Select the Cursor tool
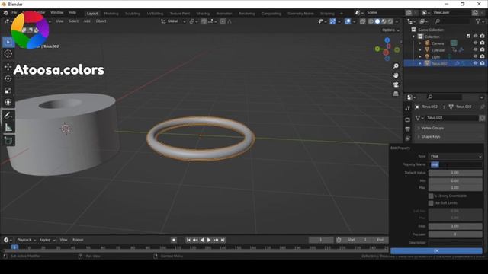Image resolution: width=488 pixels, height=274 pixels. pos(8,54)
